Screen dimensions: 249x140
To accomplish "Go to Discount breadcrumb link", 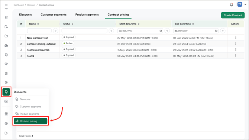I will coord(31,5).
